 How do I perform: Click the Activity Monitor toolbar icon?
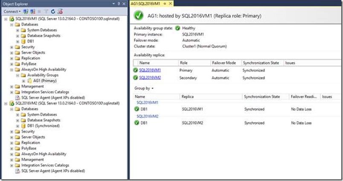[x=60, y=12]
